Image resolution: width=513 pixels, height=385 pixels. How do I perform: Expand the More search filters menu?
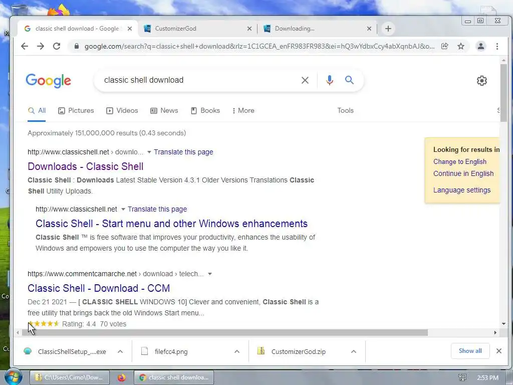(x=243, y=111)
